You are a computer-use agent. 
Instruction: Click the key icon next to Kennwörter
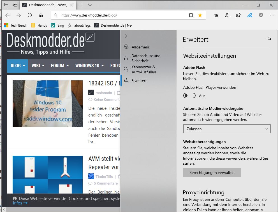tap(126, 69)
